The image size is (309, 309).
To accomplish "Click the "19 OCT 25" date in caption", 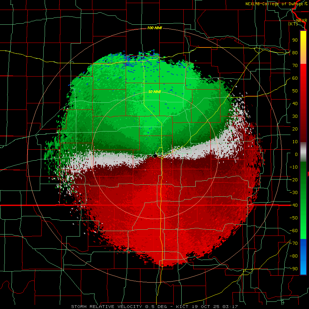I will point(206,307).
